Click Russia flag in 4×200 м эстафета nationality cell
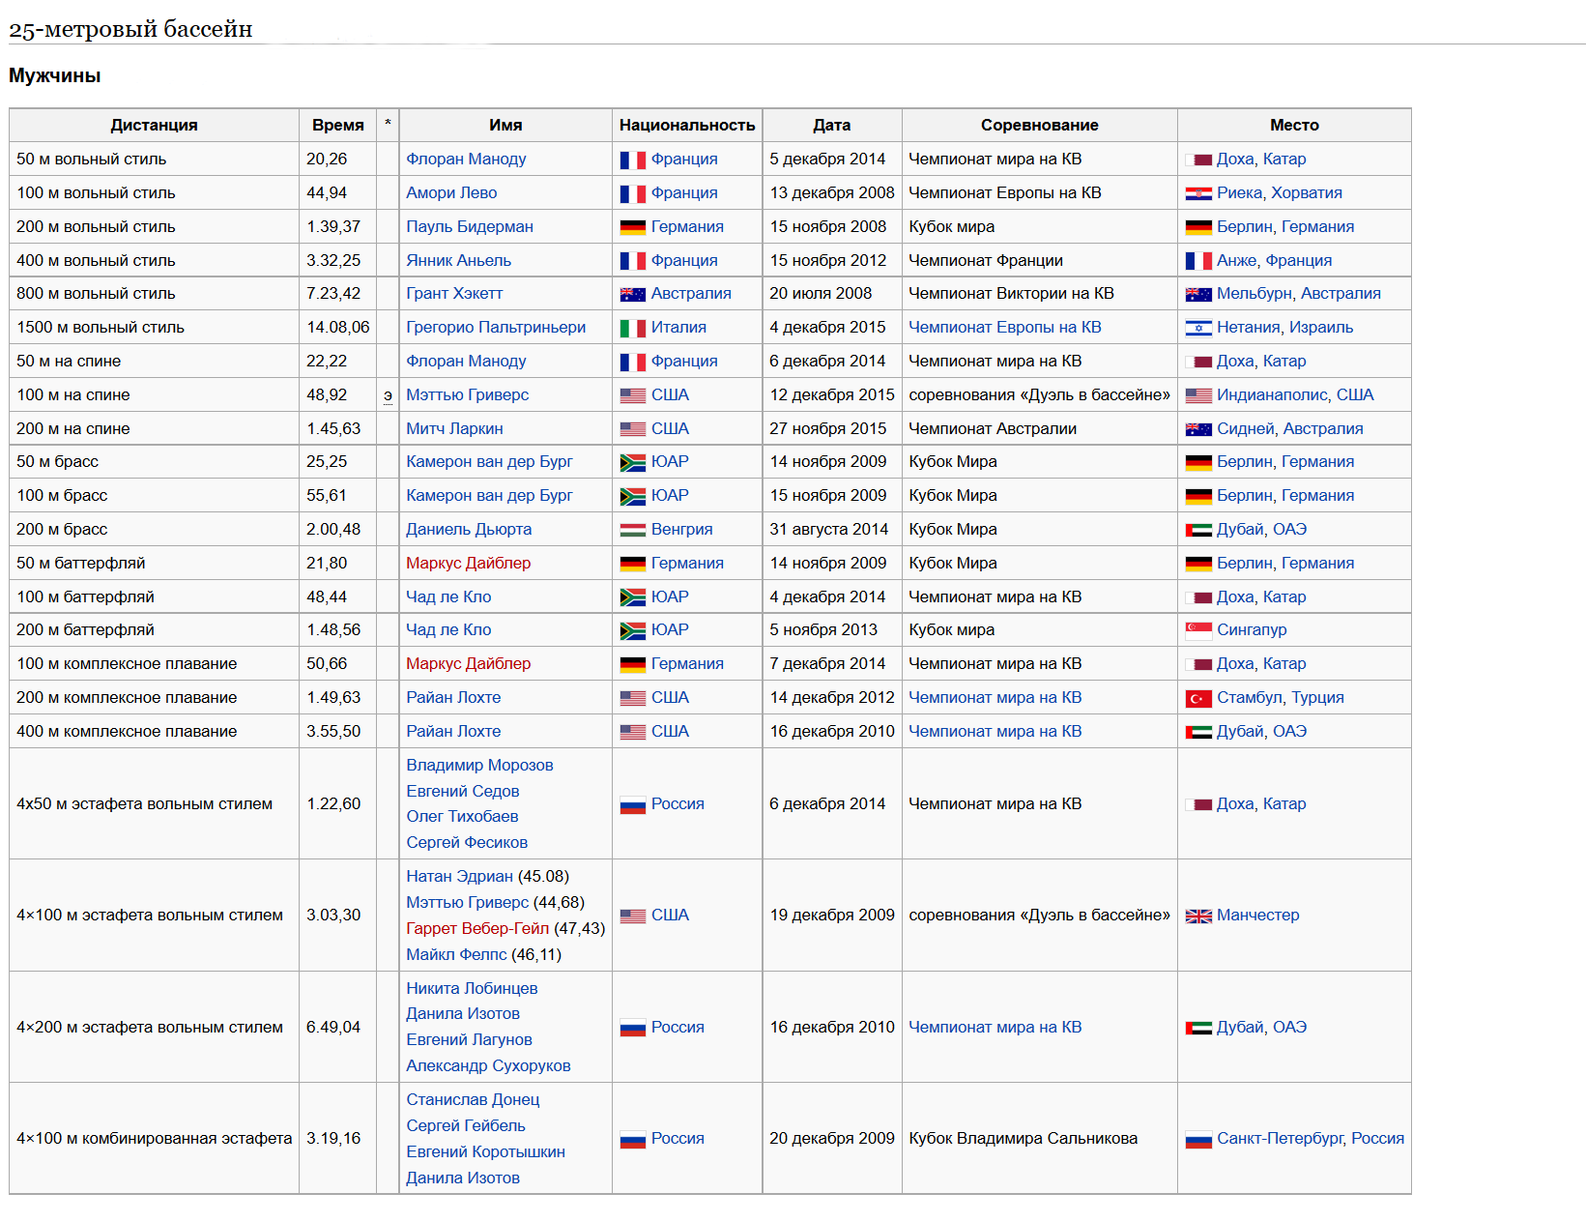 click(632, 1029)
